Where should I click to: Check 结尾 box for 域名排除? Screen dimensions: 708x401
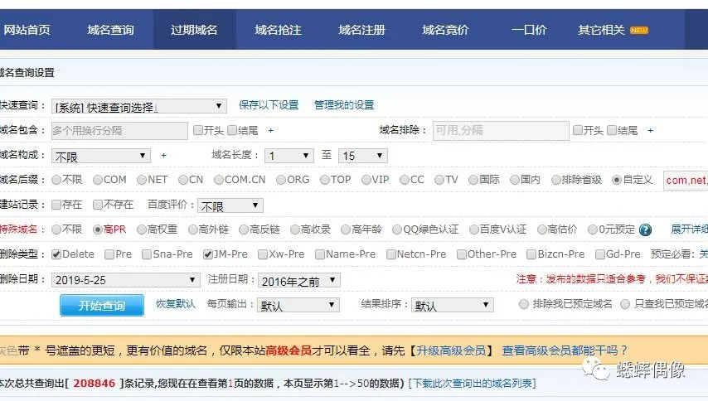click(612, 130)
